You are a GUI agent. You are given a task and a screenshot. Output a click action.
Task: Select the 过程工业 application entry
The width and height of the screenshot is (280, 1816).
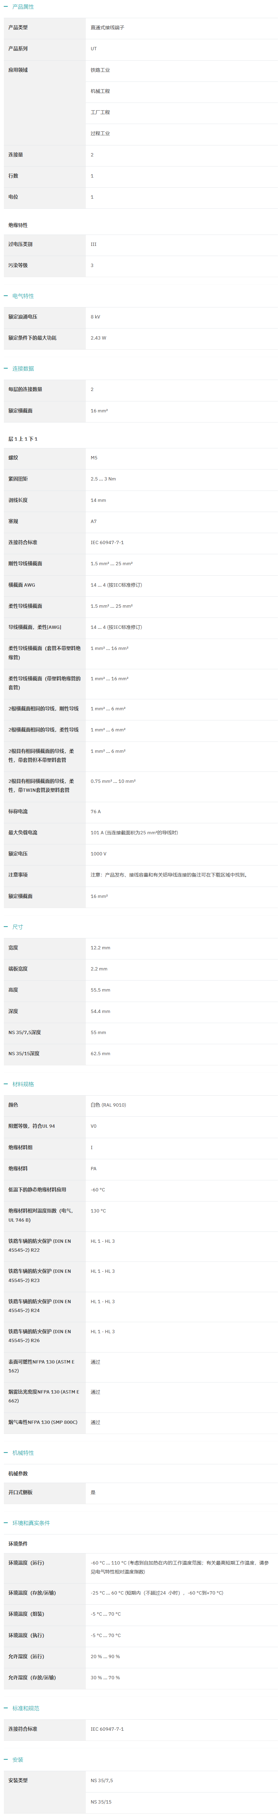pos(100,133)
